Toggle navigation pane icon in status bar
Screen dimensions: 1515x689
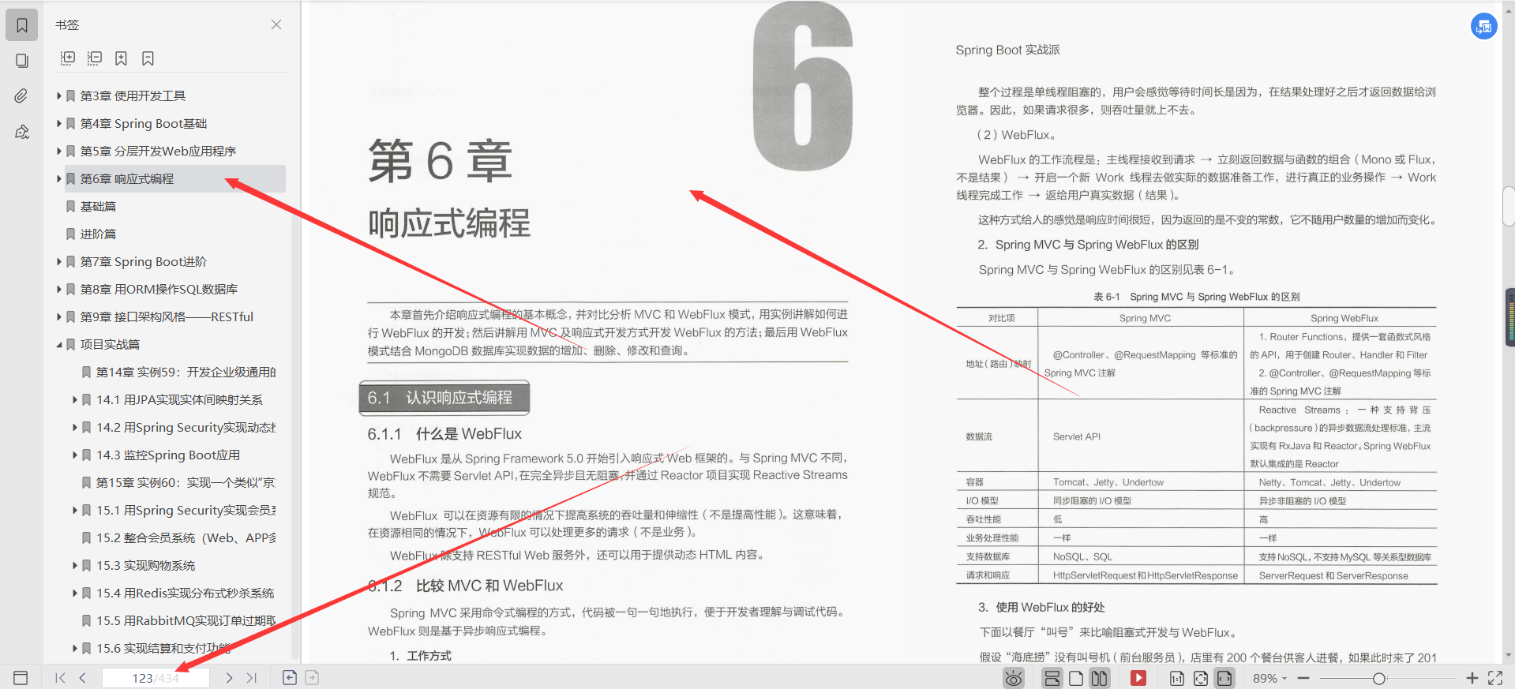pos(21,678)
